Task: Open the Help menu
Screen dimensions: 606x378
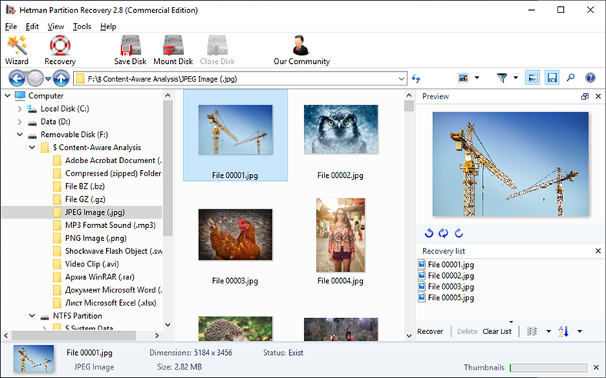Action: pos(108,26)
